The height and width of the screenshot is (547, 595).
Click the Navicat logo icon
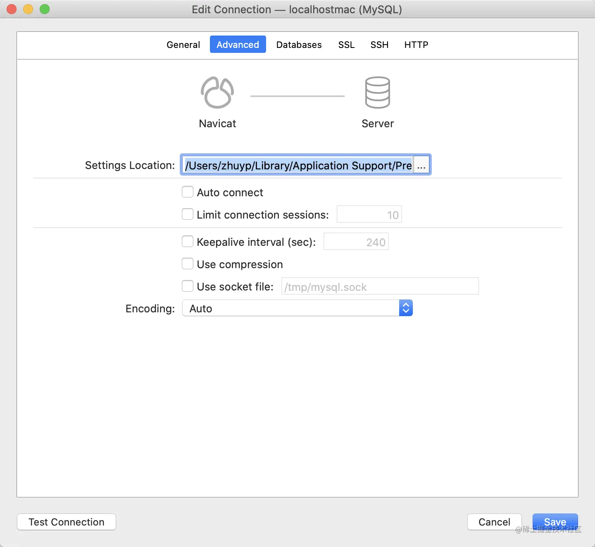click(x=217, y=93)
